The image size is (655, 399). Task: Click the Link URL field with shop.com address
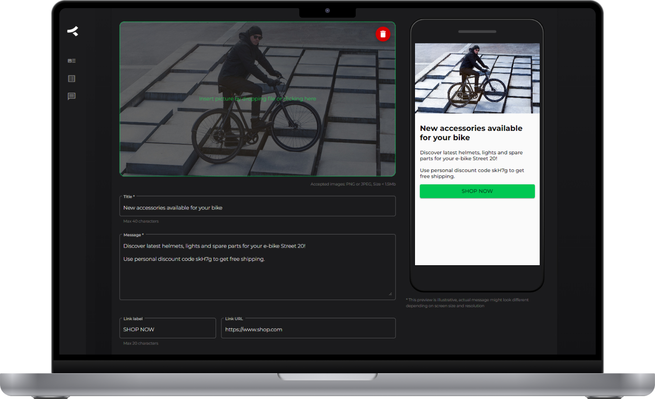point(308,329)
